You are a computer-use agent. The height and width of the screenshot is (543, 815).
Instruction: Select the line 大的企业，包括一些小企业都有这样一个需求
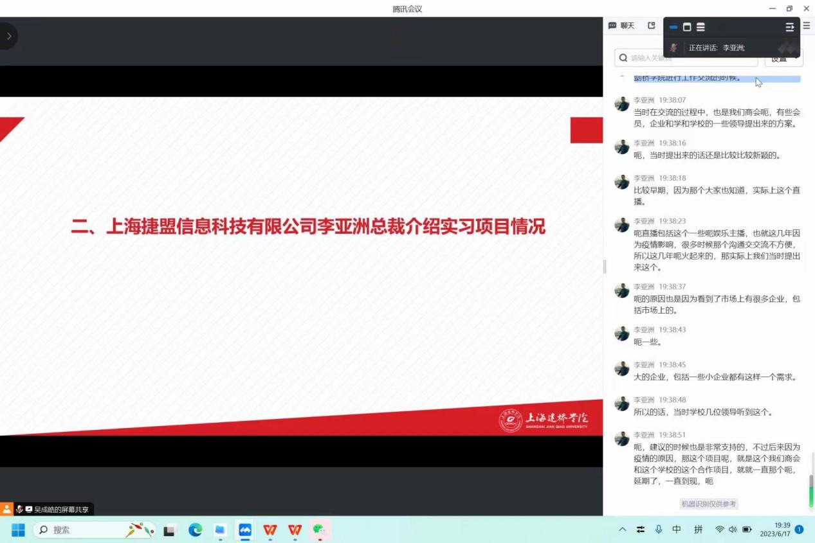pos(715,377)
